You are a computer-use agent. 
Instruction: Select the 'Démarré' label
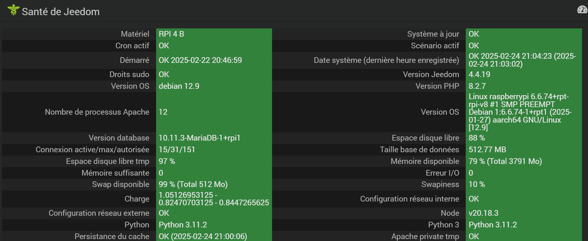coord(134,60)
